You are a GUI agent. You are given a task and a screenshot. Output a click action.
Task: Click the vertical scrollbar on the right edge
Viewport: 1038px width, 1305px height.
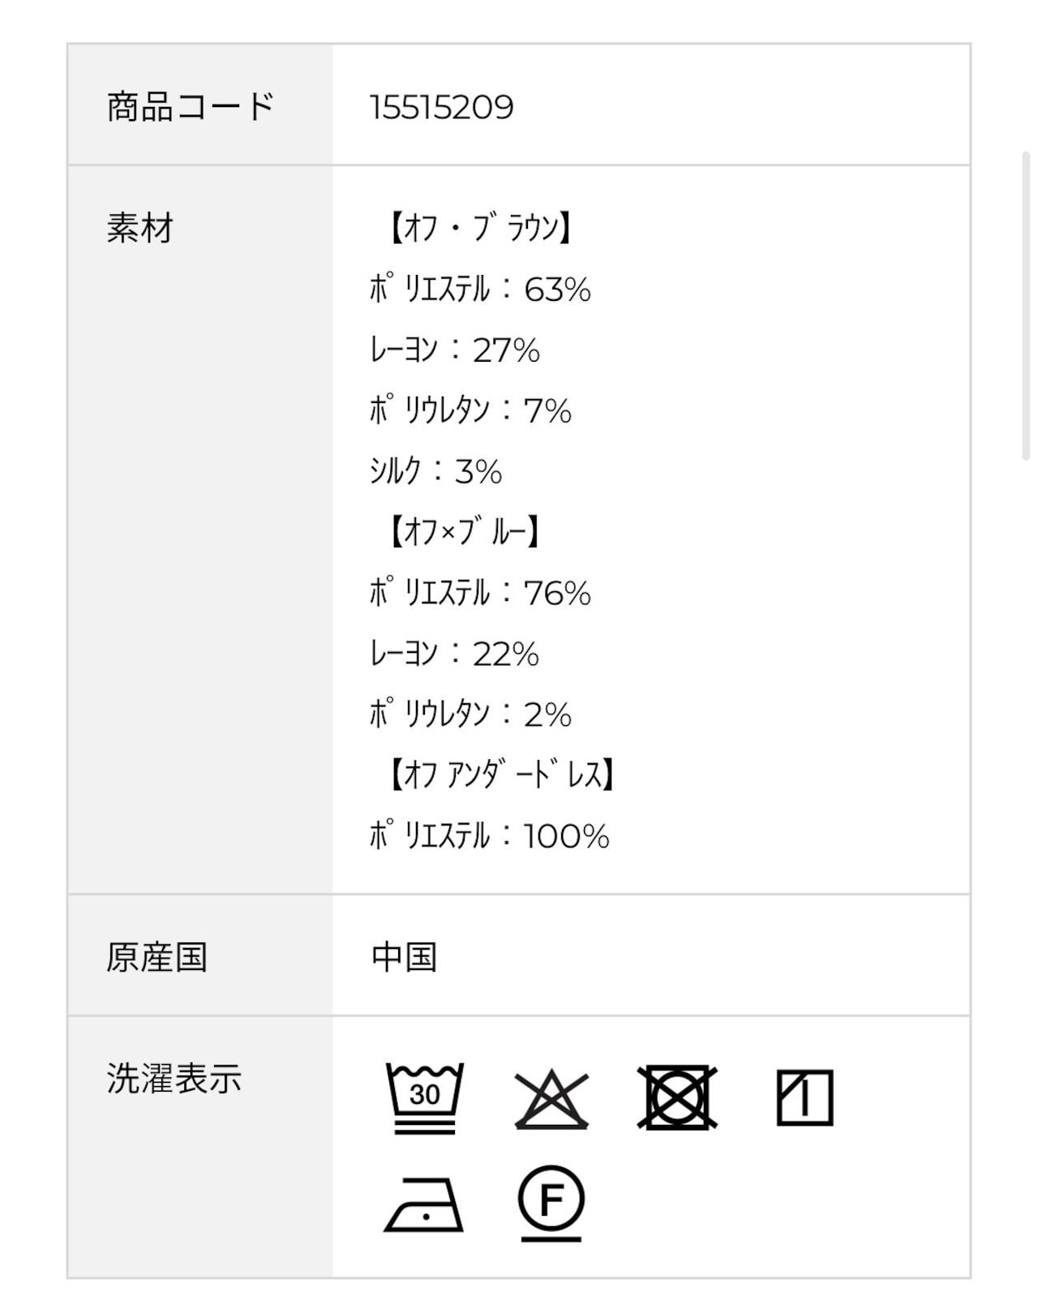click(1026, 306)
